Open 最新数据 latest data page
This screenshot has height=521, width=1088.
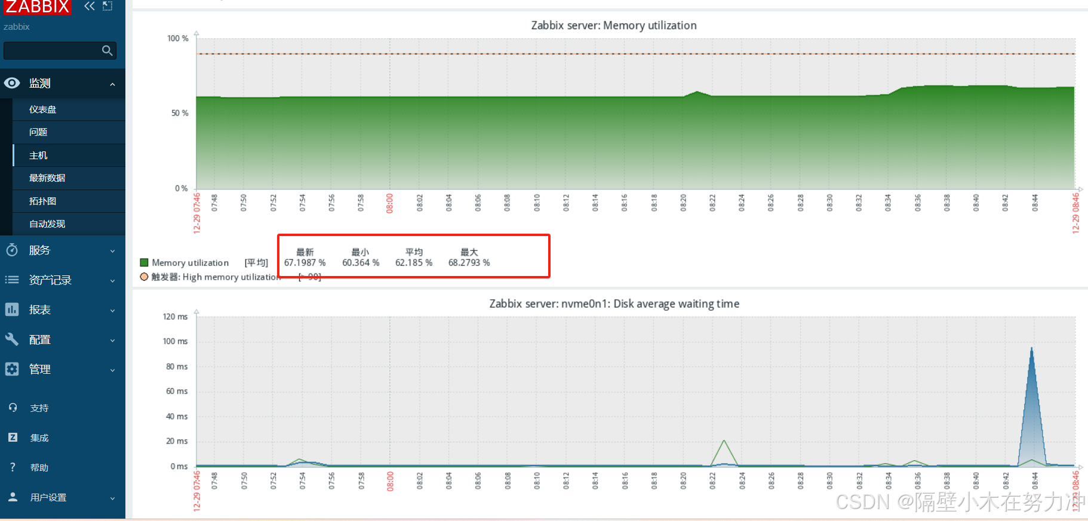pyautogui.click(x=69, y=178)
